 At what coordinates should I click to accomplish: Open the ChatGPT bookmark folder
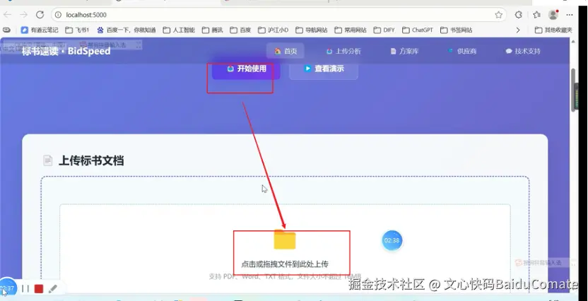point(418,30)
